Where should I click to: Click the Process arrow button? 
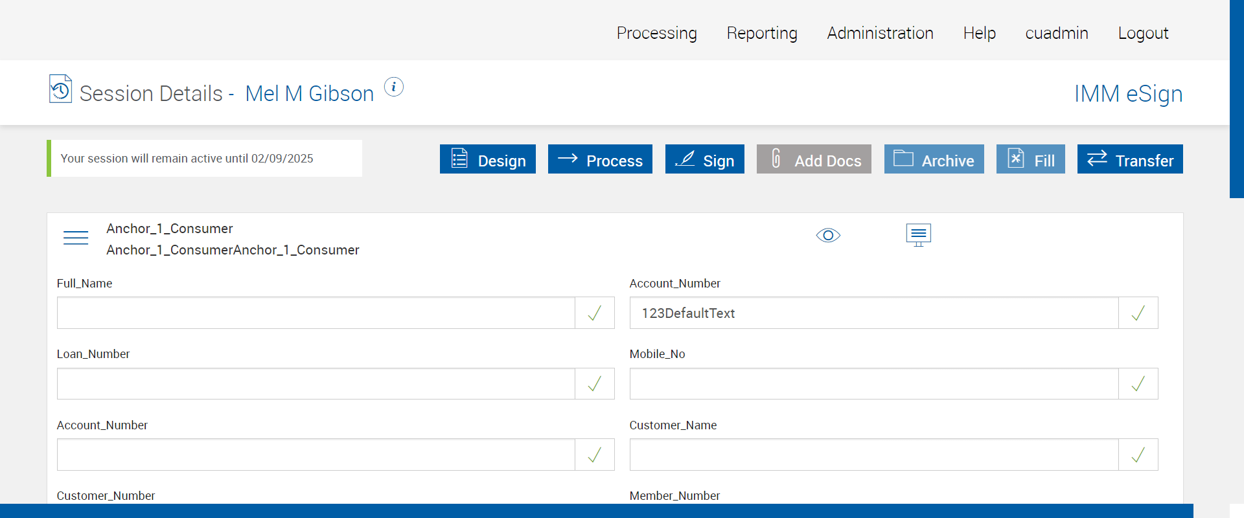coord(600,159)
